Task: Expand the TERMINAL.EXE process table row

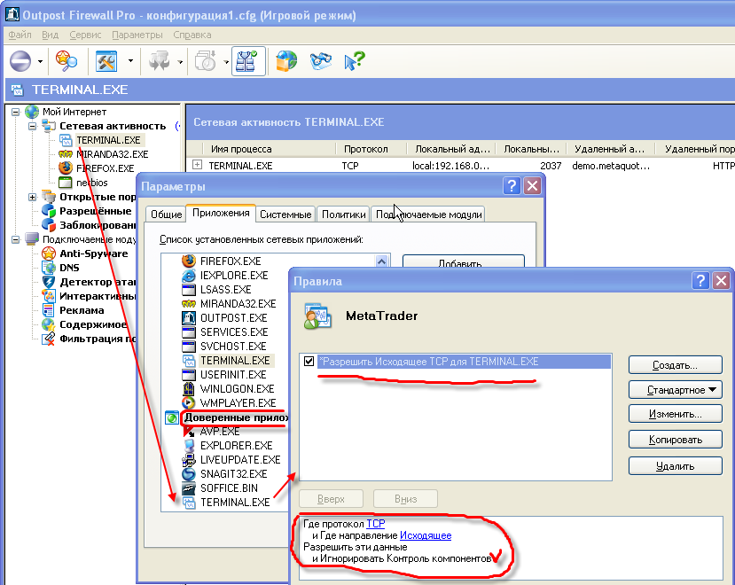Action: click(198, 165)
